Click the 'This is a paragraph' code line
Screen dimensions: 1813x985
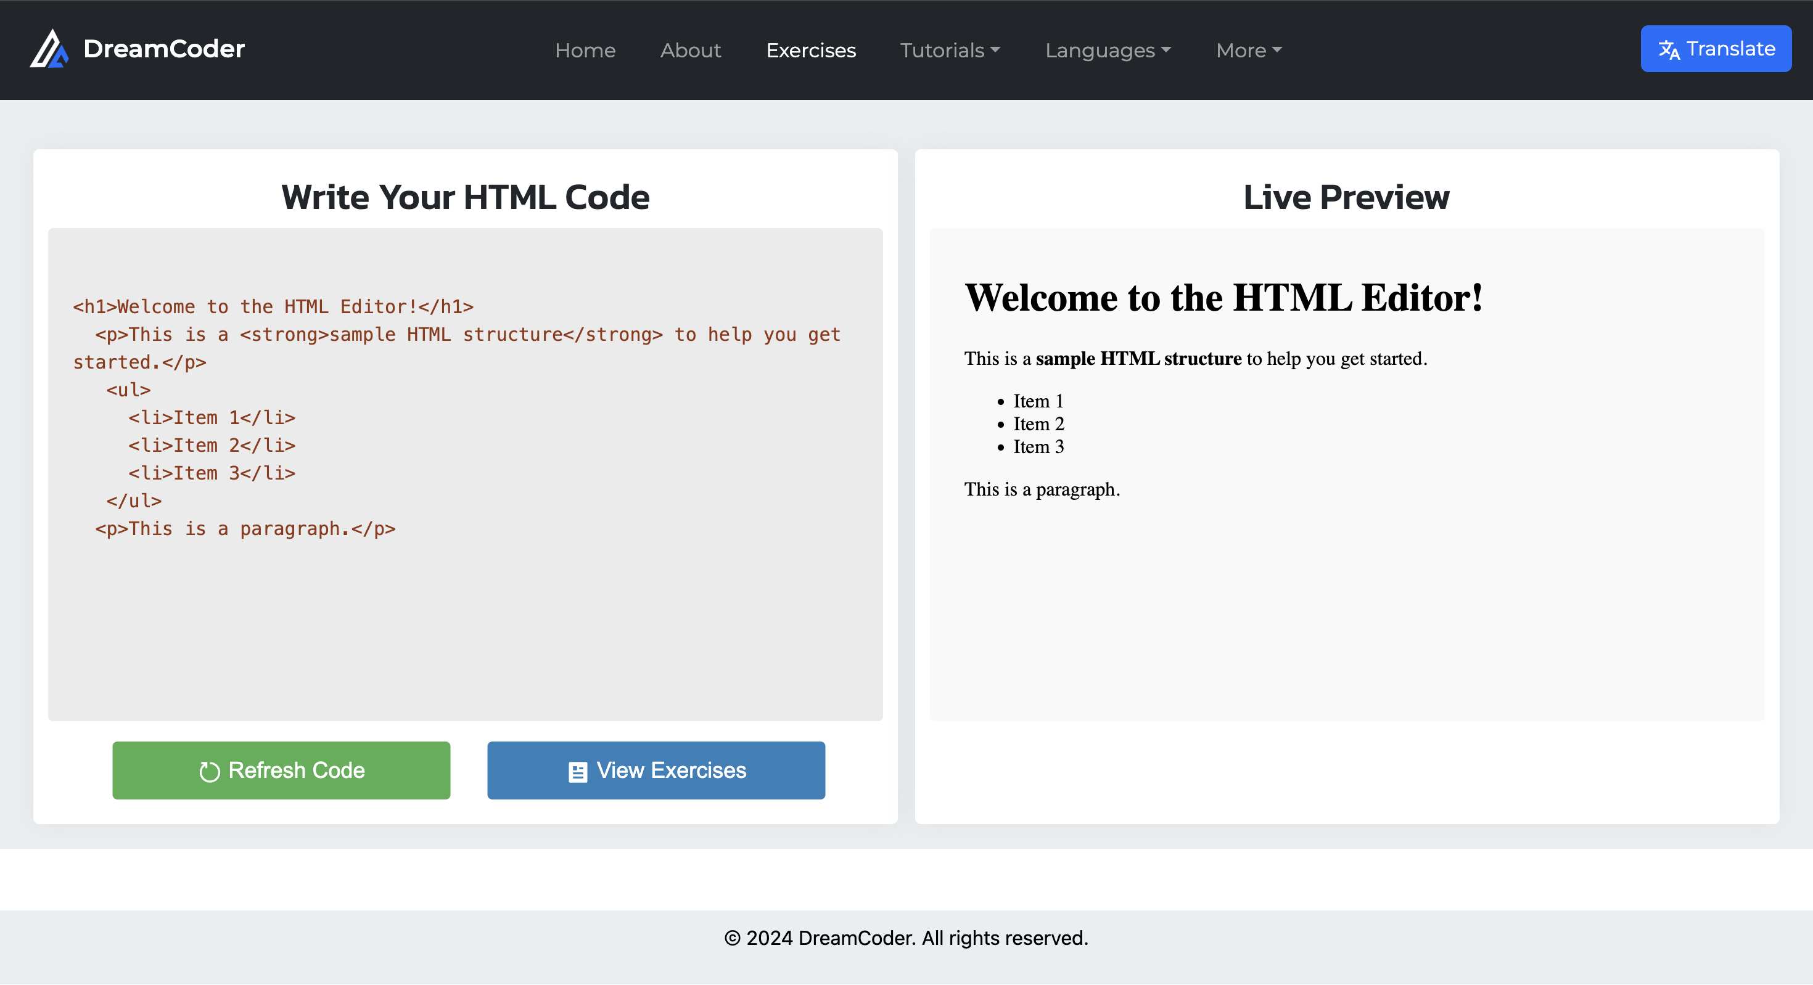(245, 529)
